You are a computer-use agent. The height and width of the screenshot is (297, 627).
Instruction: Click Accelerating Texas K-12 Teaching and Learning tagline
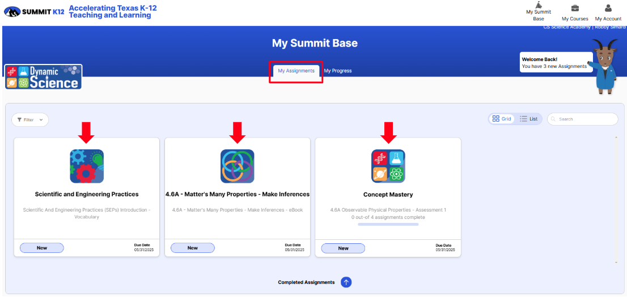point(113,11)
